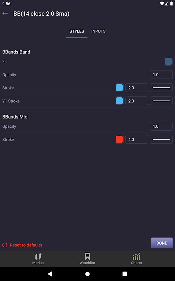The height and width of the screenshot is (281, 175).
Task: Edit the BBands Mid stroke width 4.0
Action: click(x=137, y=139)
